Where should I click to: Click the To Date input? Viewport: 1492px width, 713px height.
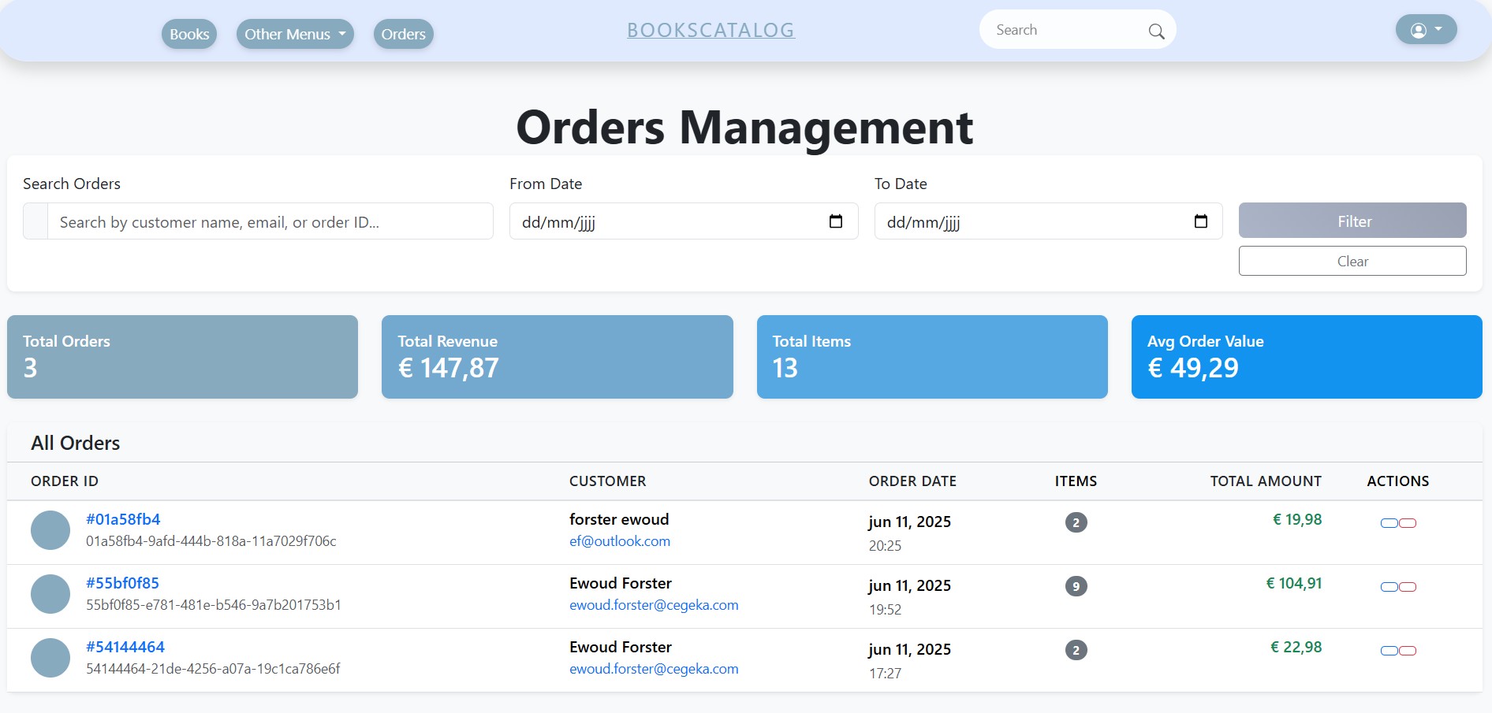tap(1049, 221)
